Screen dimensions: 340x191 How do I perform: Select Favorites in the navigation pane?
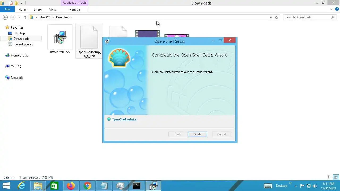point(17,28)
